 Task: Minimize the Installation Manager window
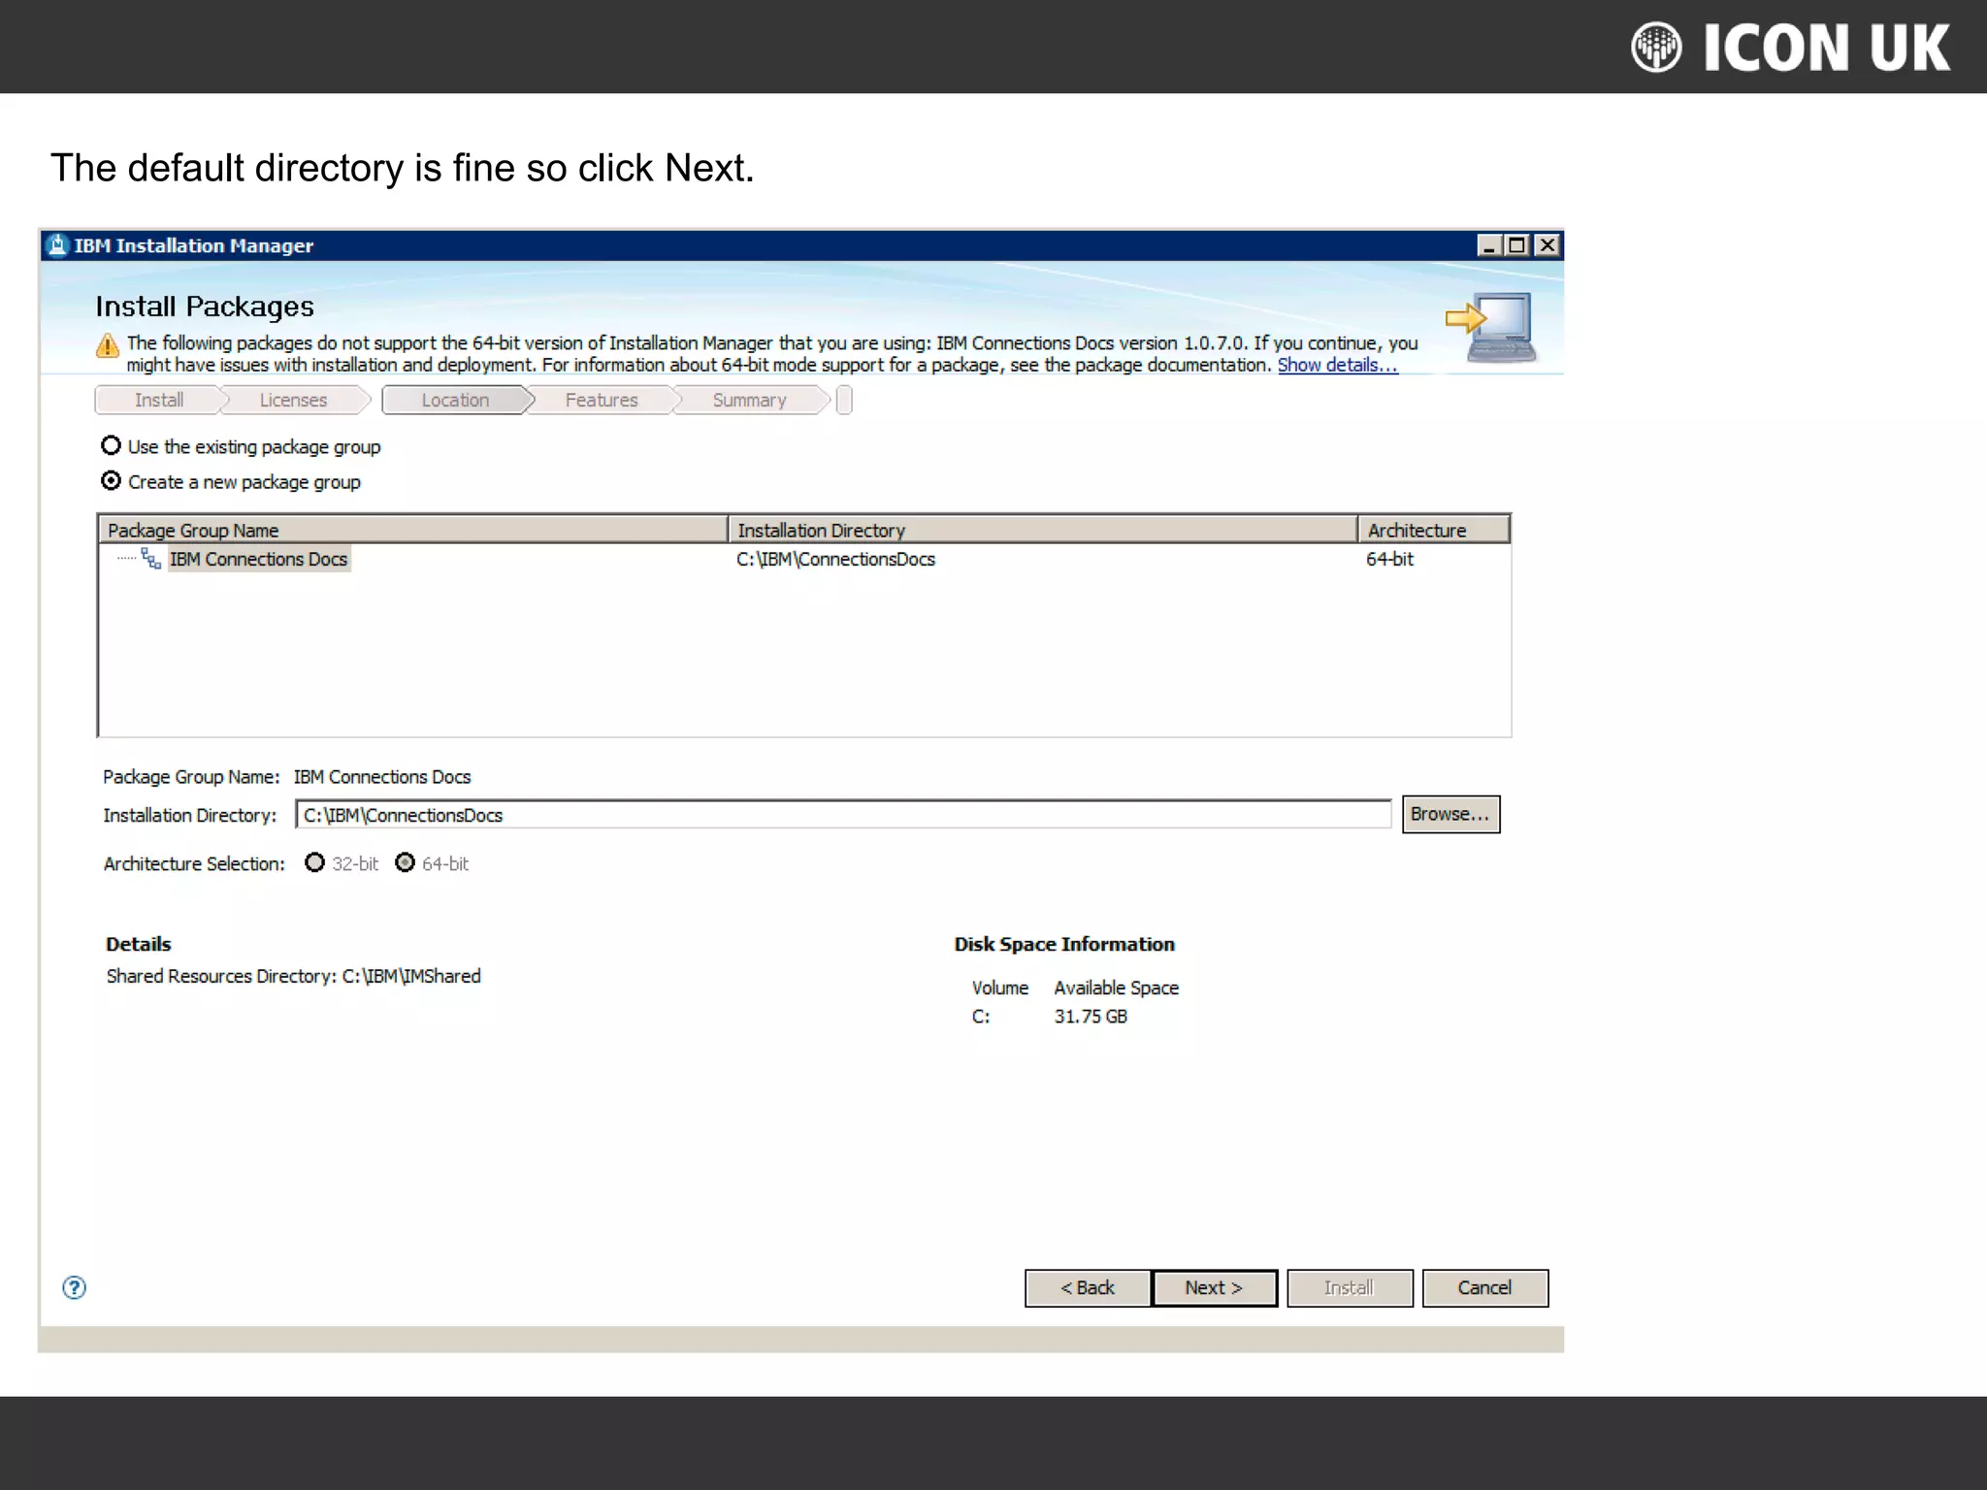[1488, 245]
